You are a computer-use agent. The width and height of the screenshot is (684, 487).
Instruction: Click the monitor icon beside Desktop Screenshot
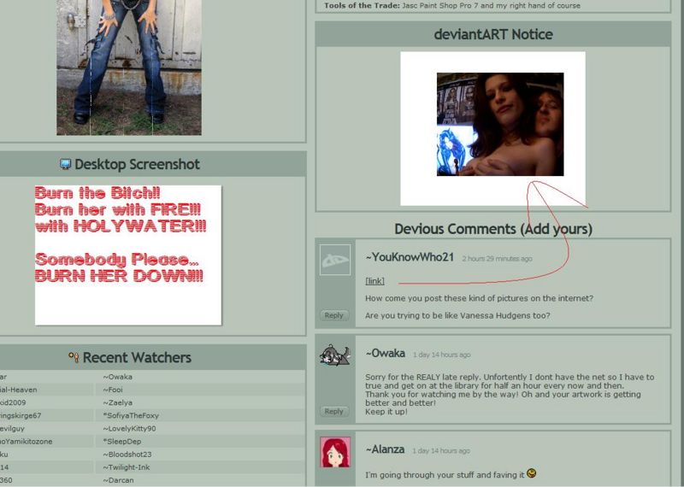(x=65, y=164)
